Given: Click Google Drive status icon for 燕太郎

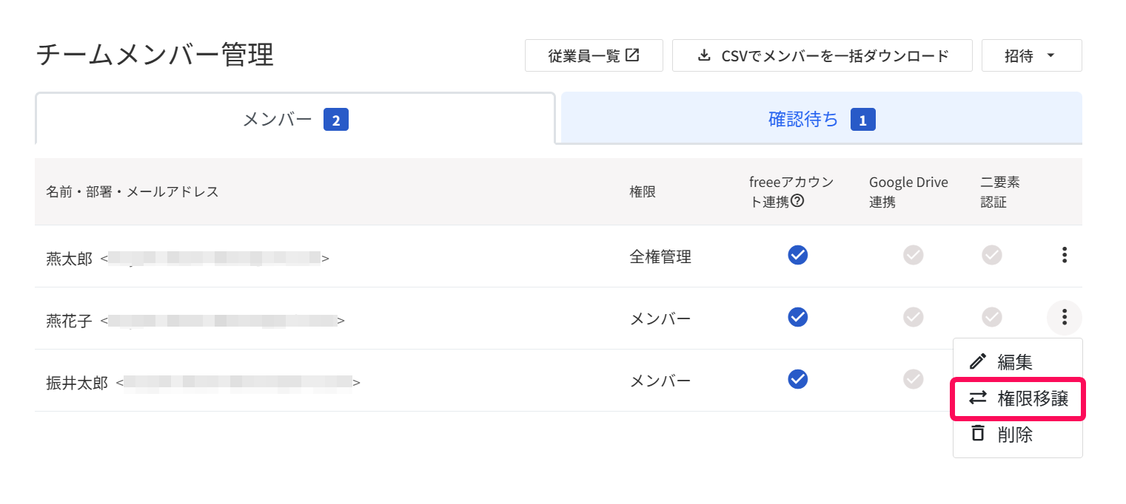Looking at the screenshot, I should [914, 255].
